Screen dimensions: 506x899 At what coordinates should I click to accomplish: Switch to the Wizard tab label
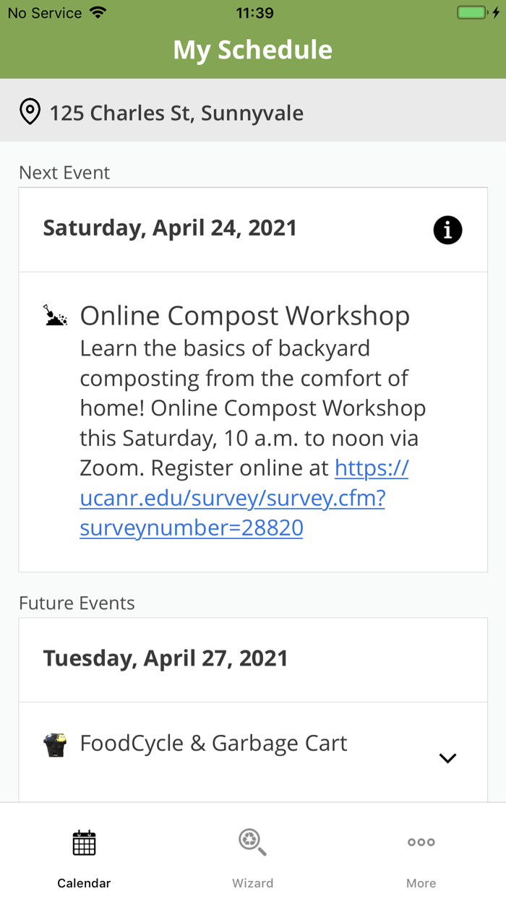coord(252,883)
